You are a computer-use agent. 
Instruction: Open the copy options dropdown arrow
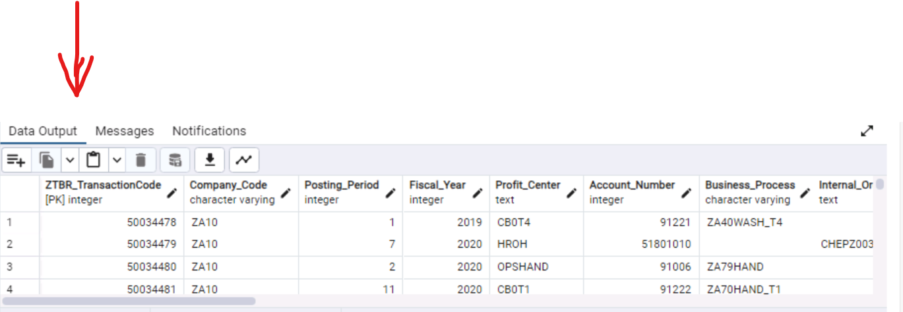point(70,160)
